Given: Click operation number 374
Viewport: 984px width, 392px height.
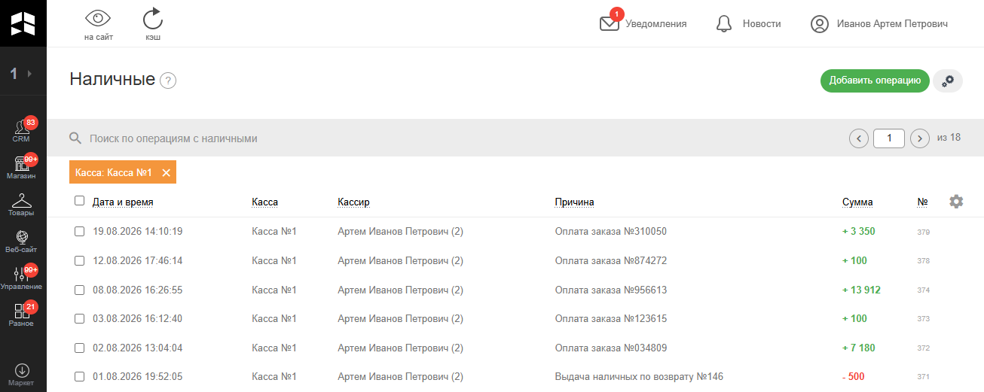Looking at the screenshot, I should coord(923,290).
